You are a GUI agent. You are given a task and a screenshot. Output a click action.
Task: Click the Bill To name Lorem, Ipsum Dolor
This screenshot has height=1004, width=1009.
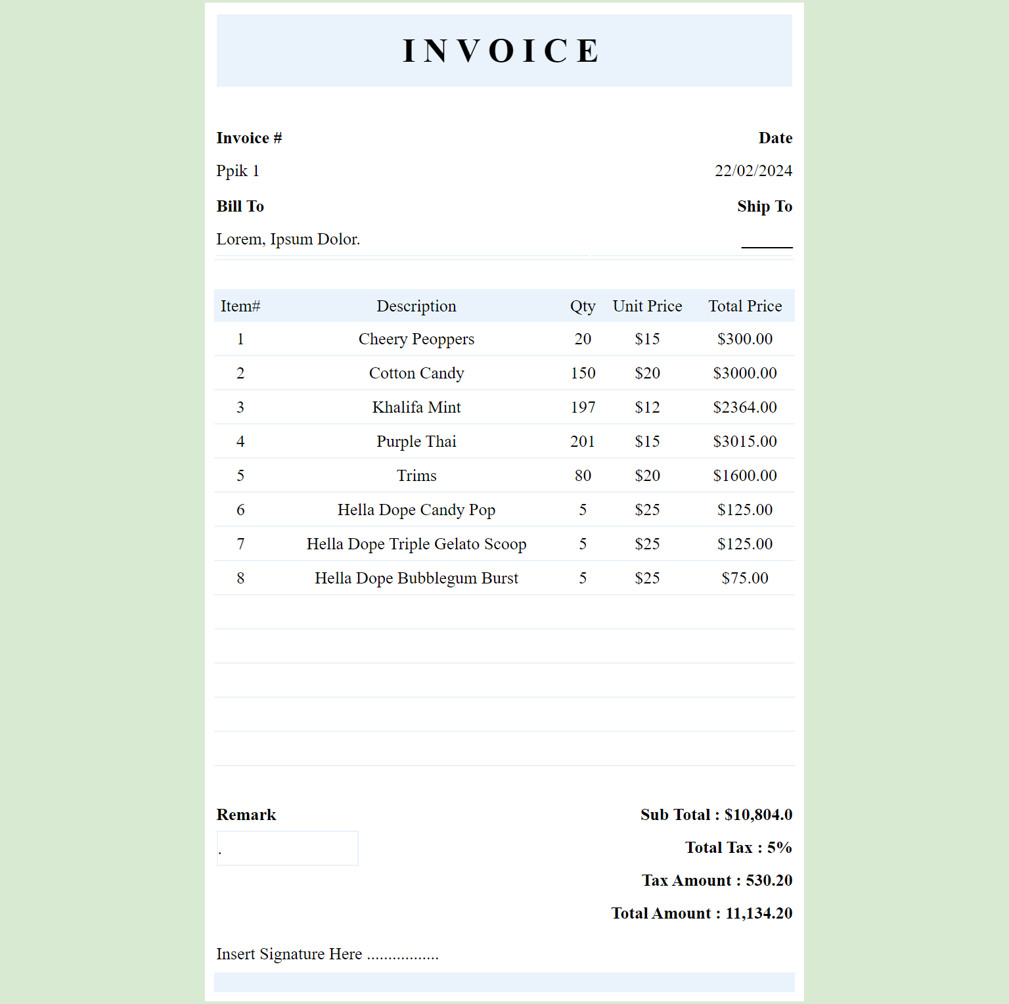(x=288, y=239)
